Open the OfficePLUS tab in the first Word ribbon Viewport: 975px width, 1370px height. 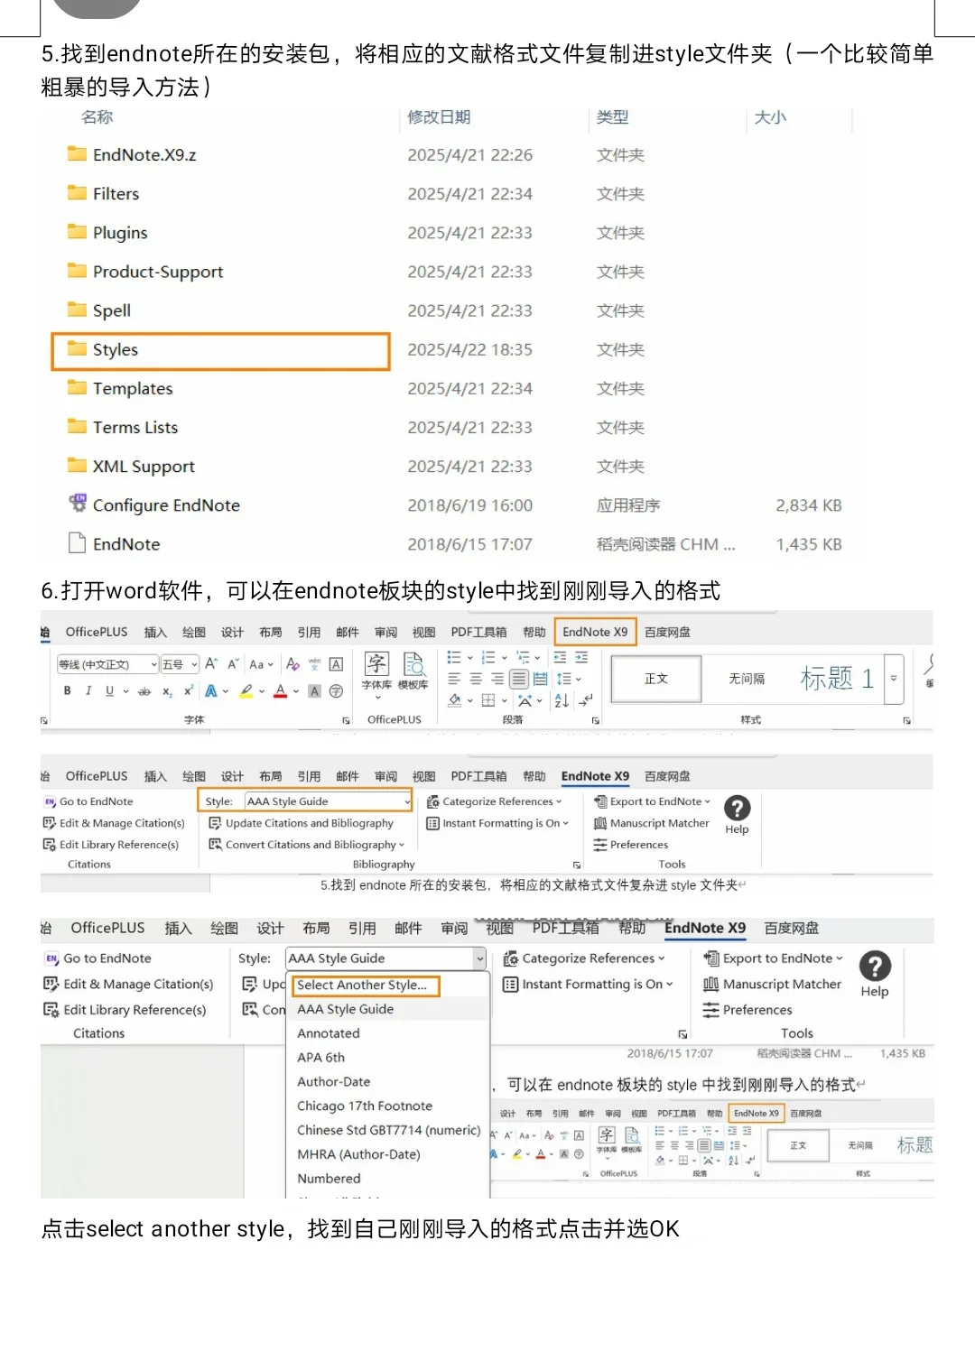point(96,632)
